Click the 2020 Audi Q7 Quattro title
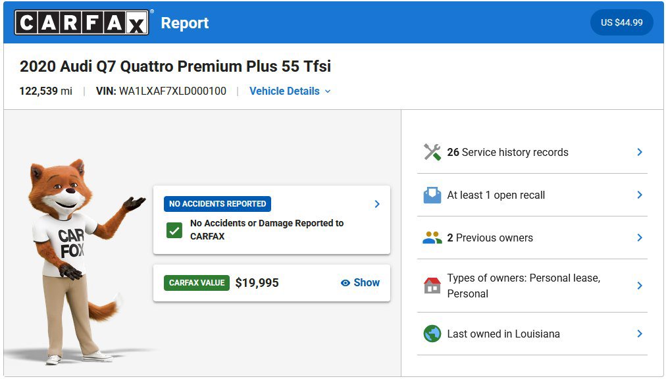Screen dimensions: 666x379 tap(175, 66)
